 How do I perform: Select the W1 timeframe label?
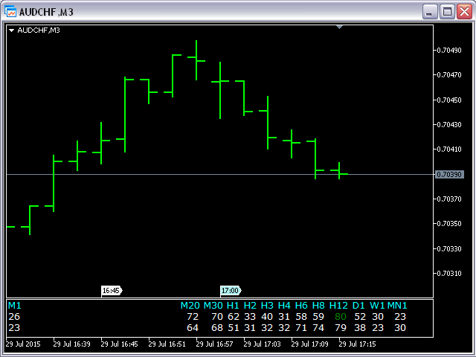coord(377,306)
